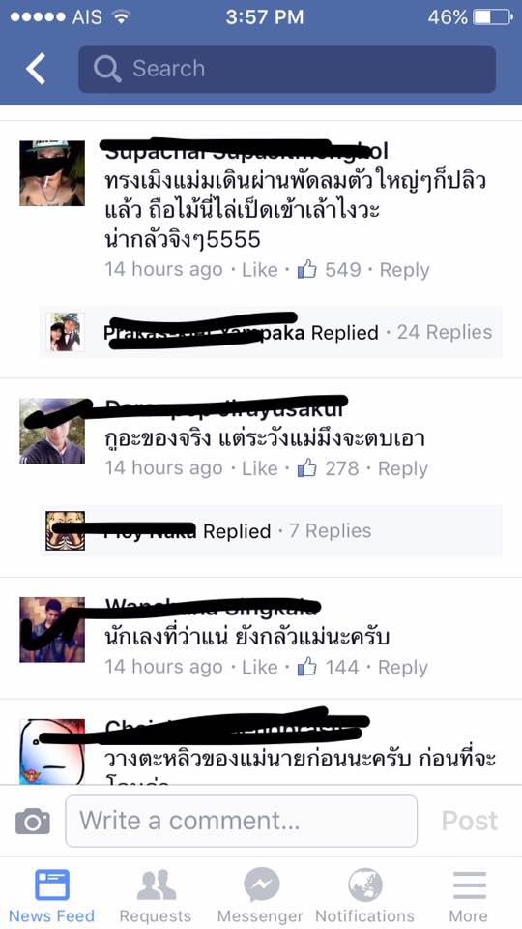
Task: Like the comment with 549 likes
Action: pyautogui.click(x=260, y=270)
